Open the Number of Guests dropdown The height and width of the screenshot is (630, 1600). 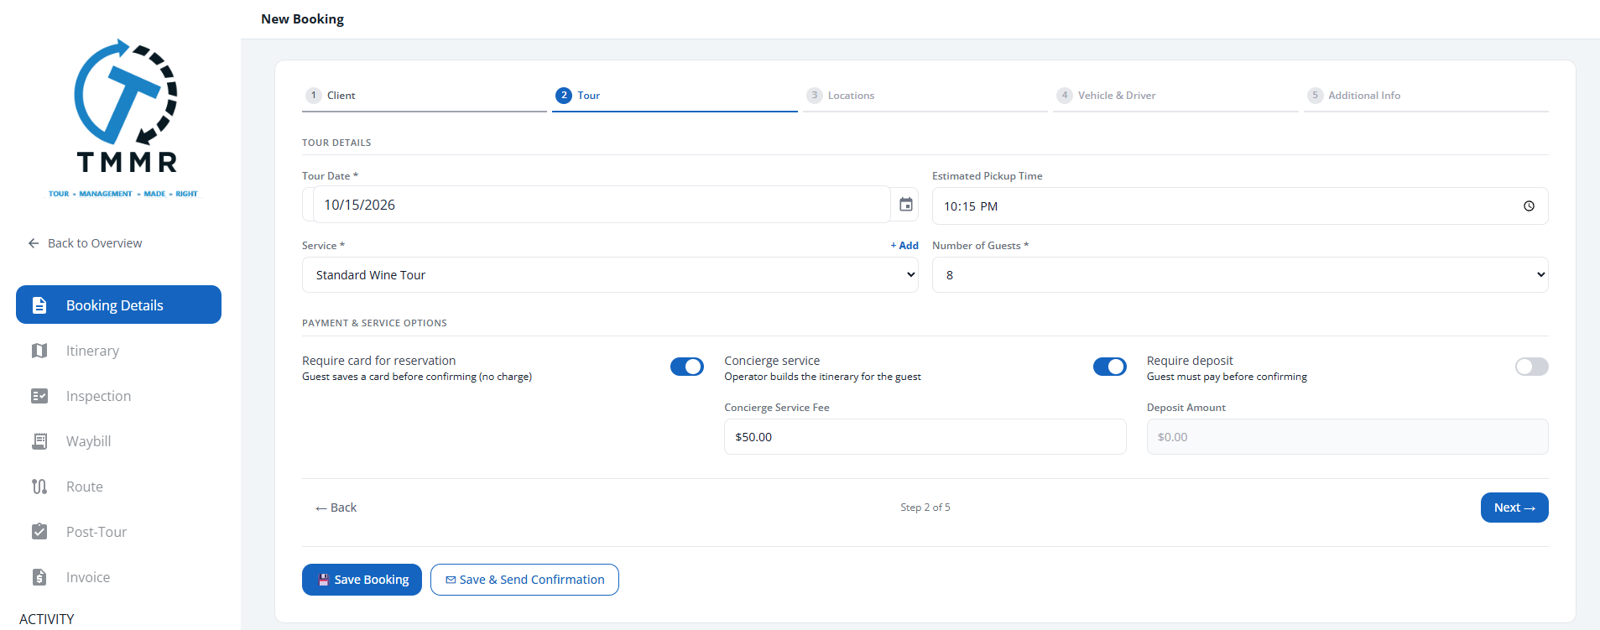(x=1240, y=275)
